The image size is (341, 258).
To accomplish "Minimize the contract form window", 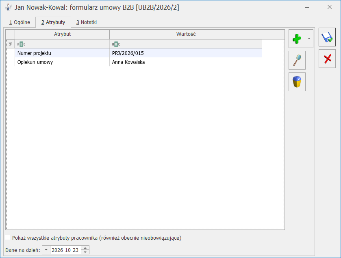I will pos(307,7).
